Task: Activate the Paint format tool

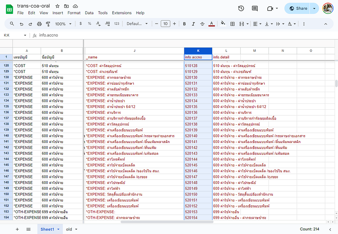Action: (x=48, y=24)
